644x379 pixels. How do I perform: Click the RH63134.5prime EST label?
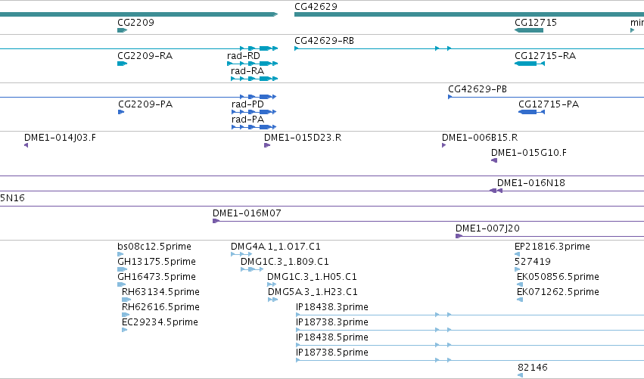(160, 292)
